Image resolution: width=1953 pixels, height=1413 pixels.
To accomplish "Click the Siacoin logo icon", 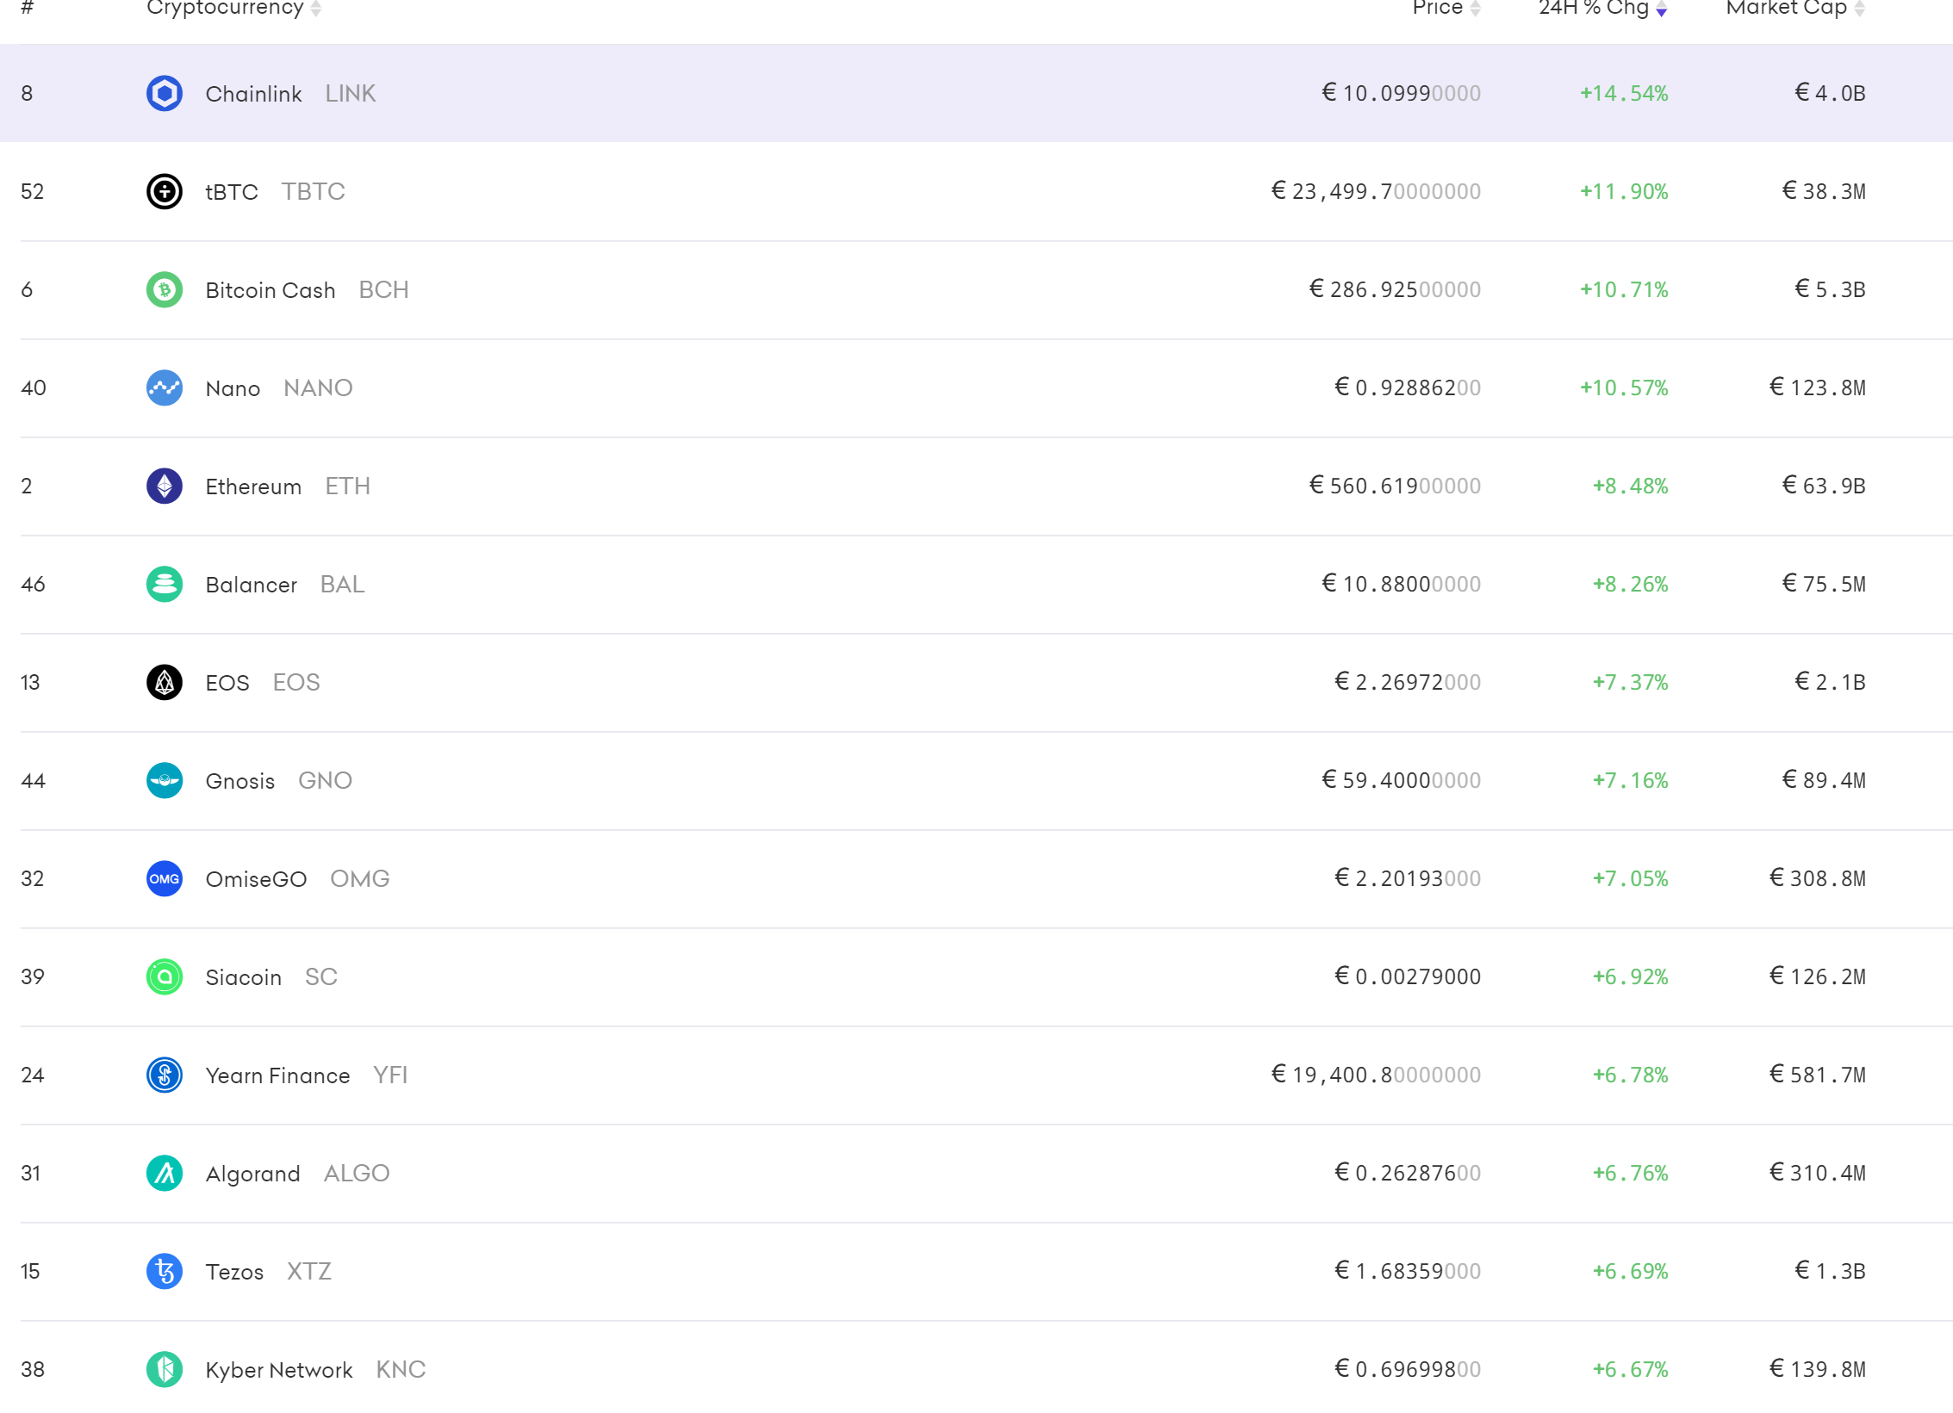I will (x=164, y=976).
